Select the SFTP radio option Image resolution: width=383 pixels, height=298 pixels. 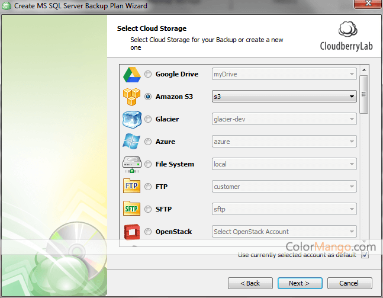pyautogui.click(x=148, y=209)
